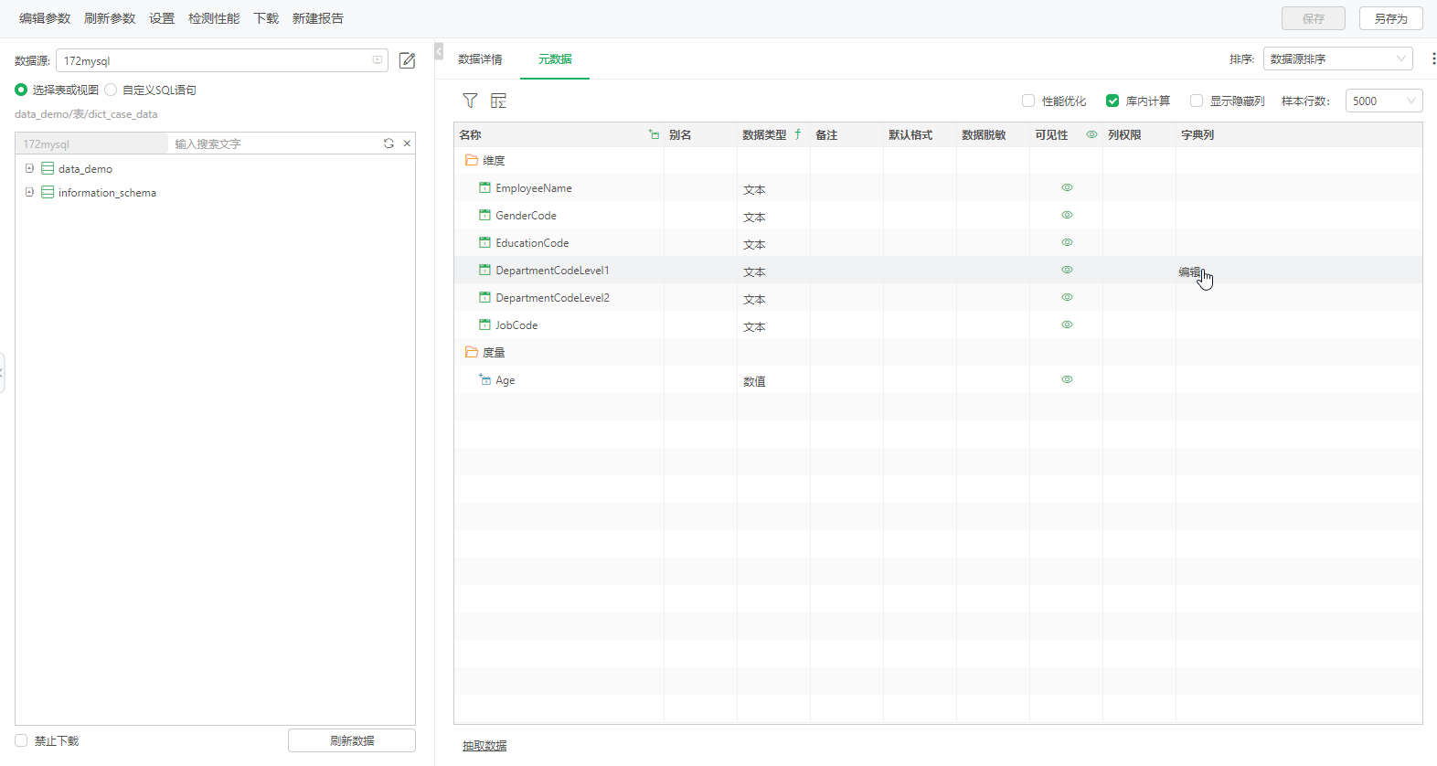Image resolution: width=1437 pixels, height=766 pixels.
Task: Toggle visibility of EmployeeName field
Action: 1067,187
